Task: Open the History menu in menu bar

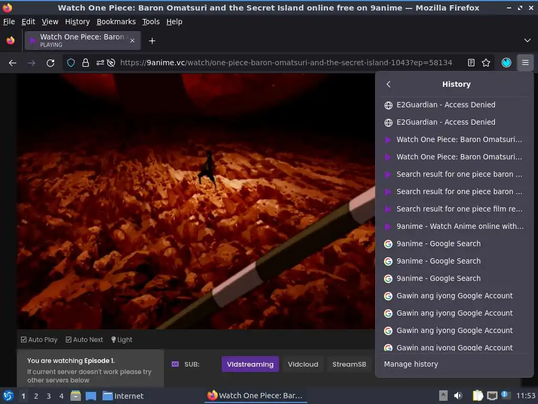Action: [x=78, y=22]
